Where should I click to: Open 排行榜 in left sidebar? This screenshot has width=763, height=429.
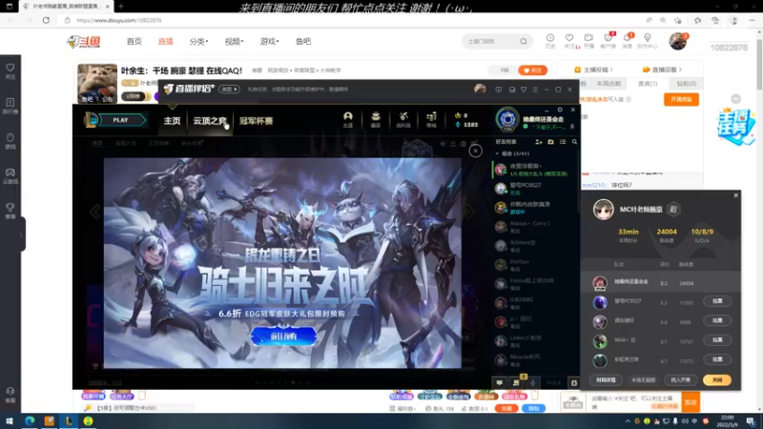(10, 106)
